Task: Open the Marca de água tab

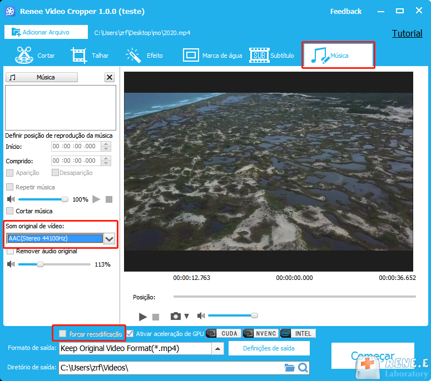Action: (x=213, y=56)
